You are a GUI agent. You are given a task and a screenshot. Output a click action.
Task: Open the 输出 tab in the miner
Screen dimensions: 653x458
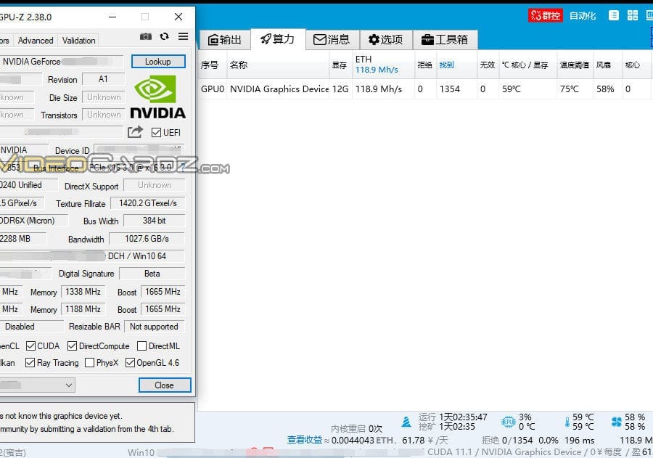coord(225,40)
